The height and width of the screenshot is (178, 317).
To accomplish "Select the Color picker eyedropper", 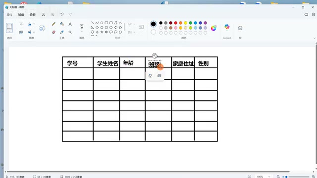I will point(62,32).
